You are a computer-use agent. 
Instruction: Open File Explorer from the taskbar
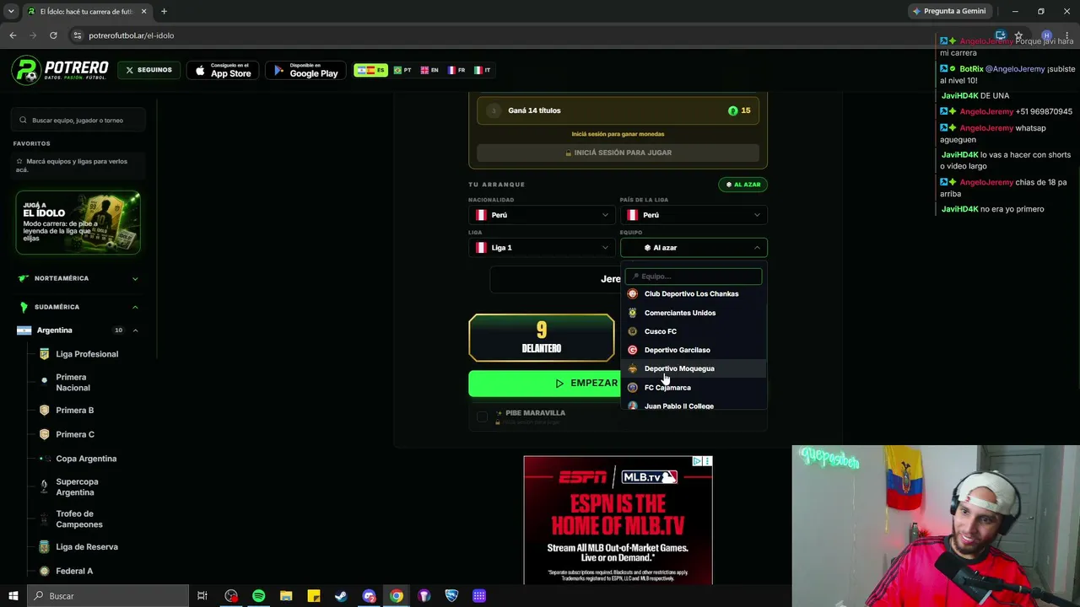[286, 596]
